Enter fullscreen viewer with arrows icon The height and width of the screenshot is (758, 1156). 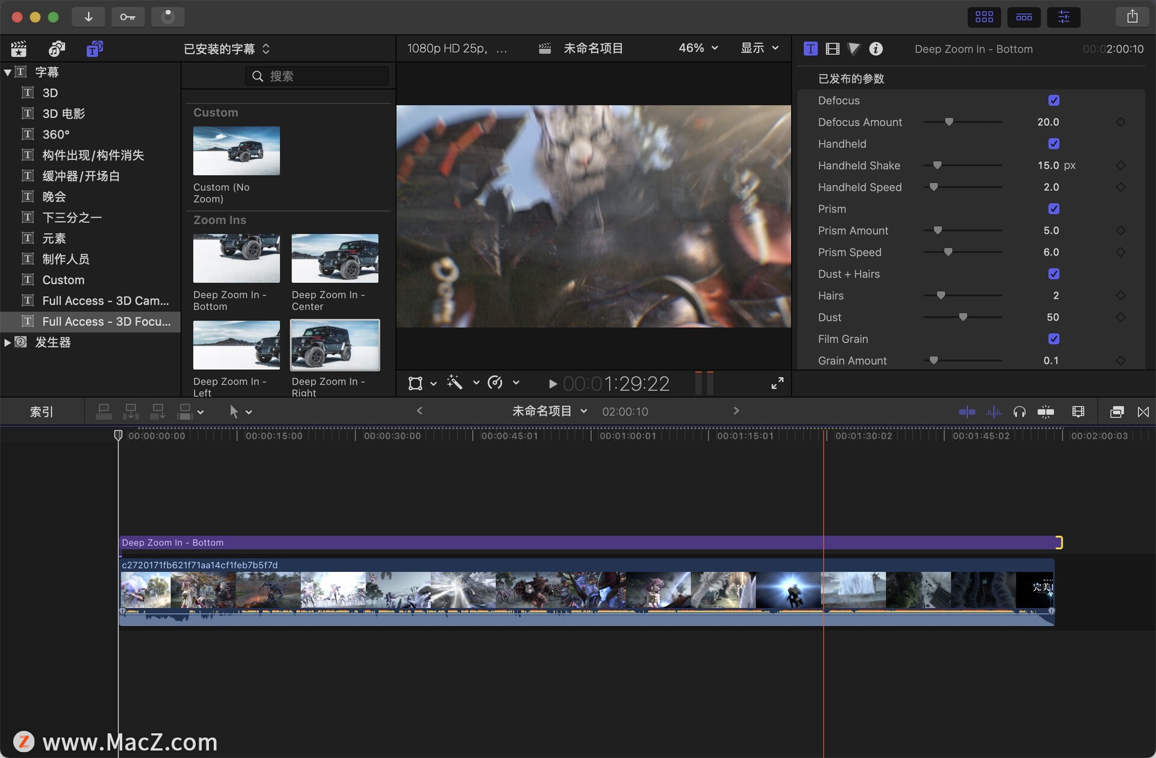(x=777, y=383)
